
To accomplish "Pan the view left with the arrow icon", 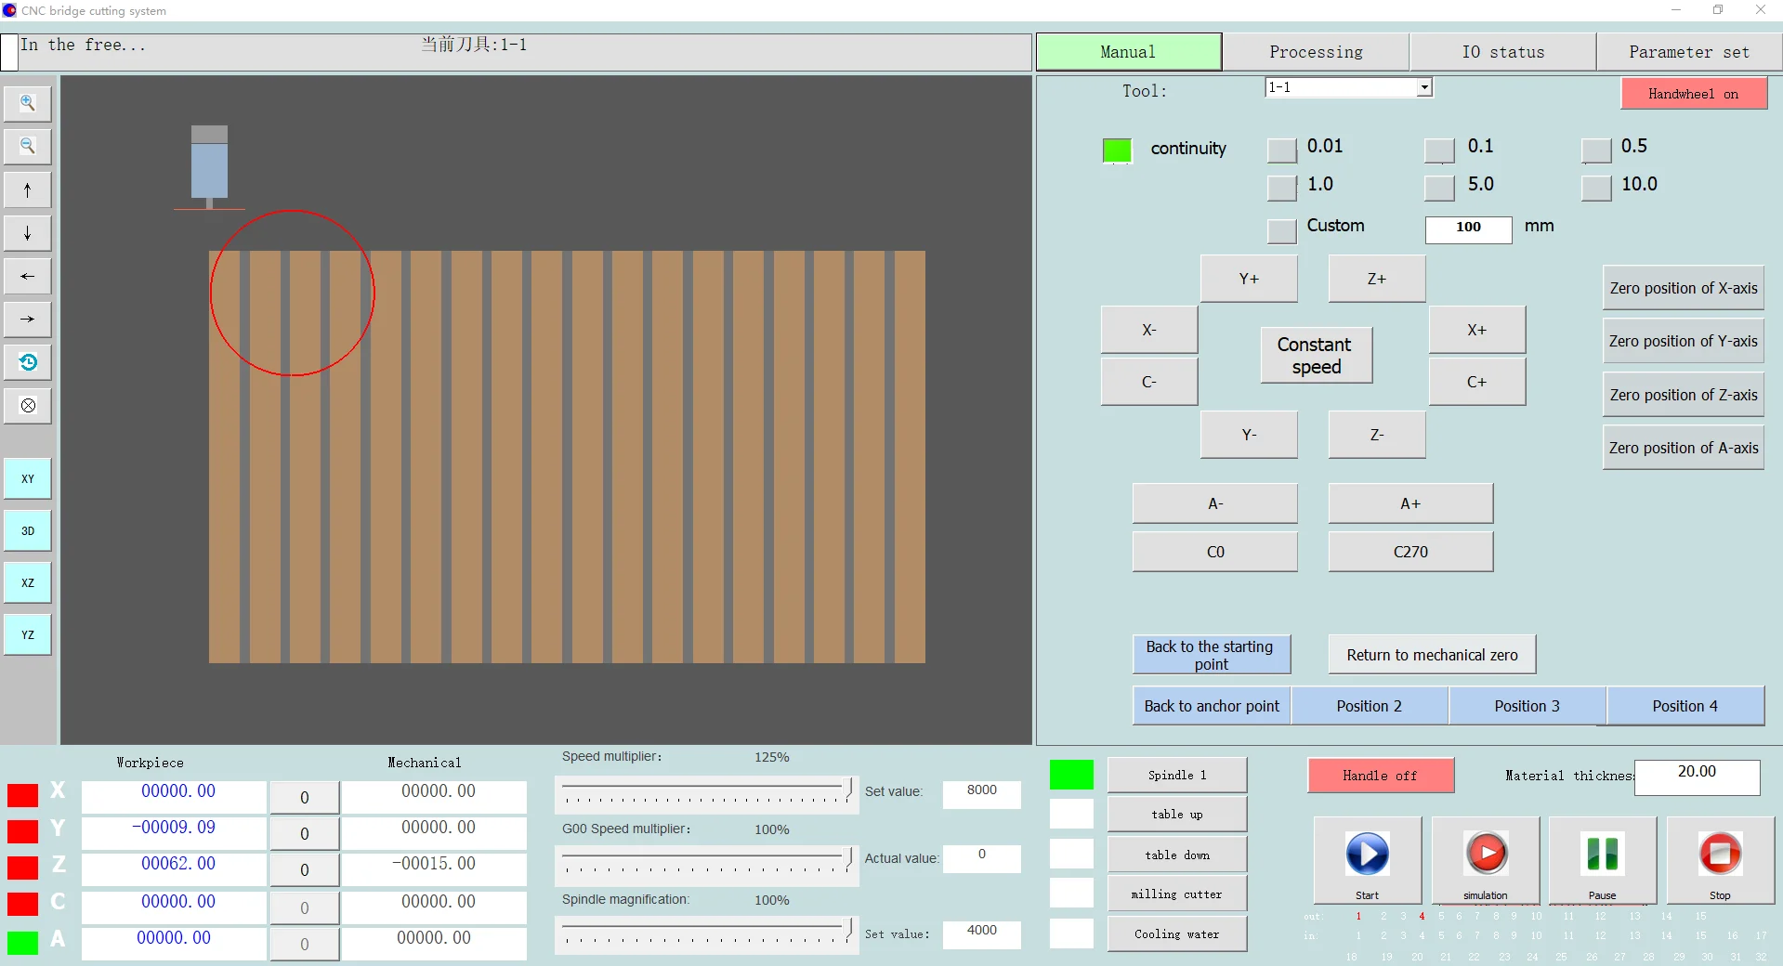I will pos(28,277).
